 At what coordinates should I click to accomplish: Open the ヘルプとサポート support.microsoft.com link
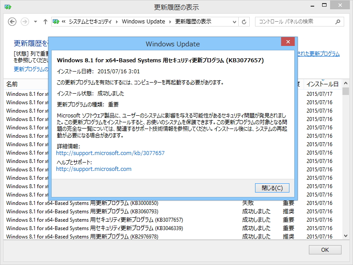tap(93, 169)
